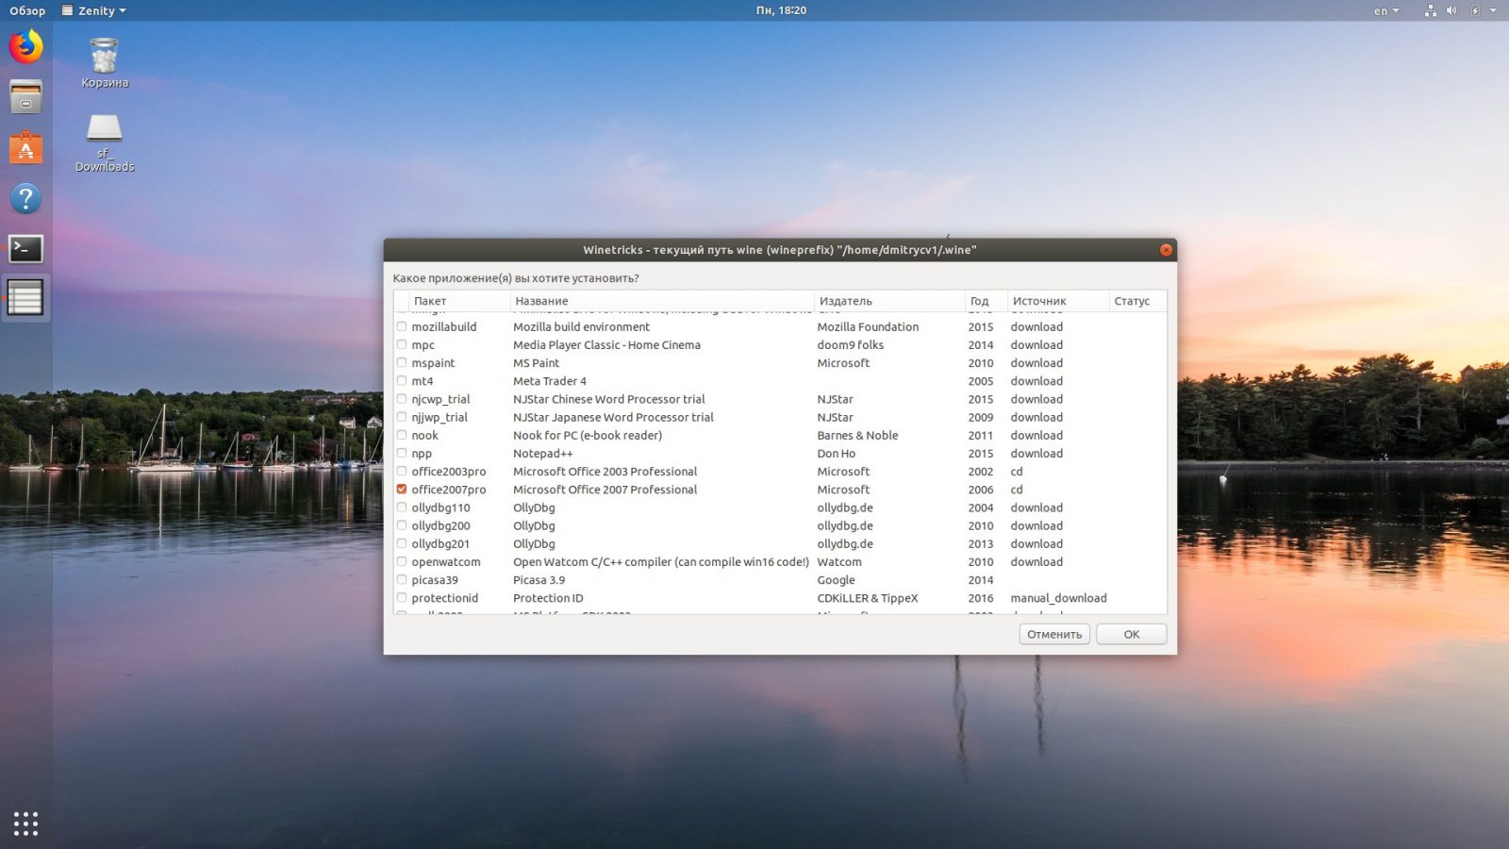Open the sf_Downloads drive desktop icon
1509x849 pixels.
coord(104,143)
